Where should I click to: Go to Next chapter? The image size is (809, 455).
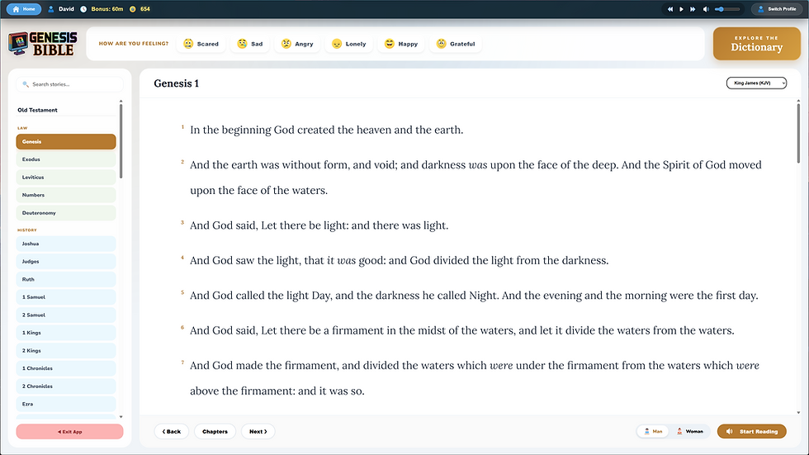click(x=258, y=431)
